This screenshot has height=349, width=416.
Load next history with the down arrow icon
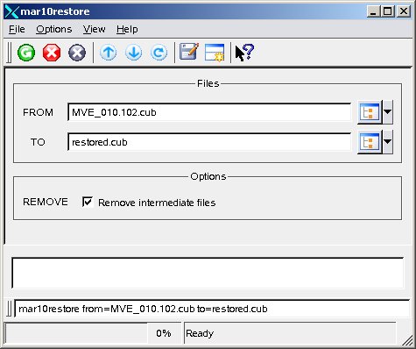coord(134,53)
